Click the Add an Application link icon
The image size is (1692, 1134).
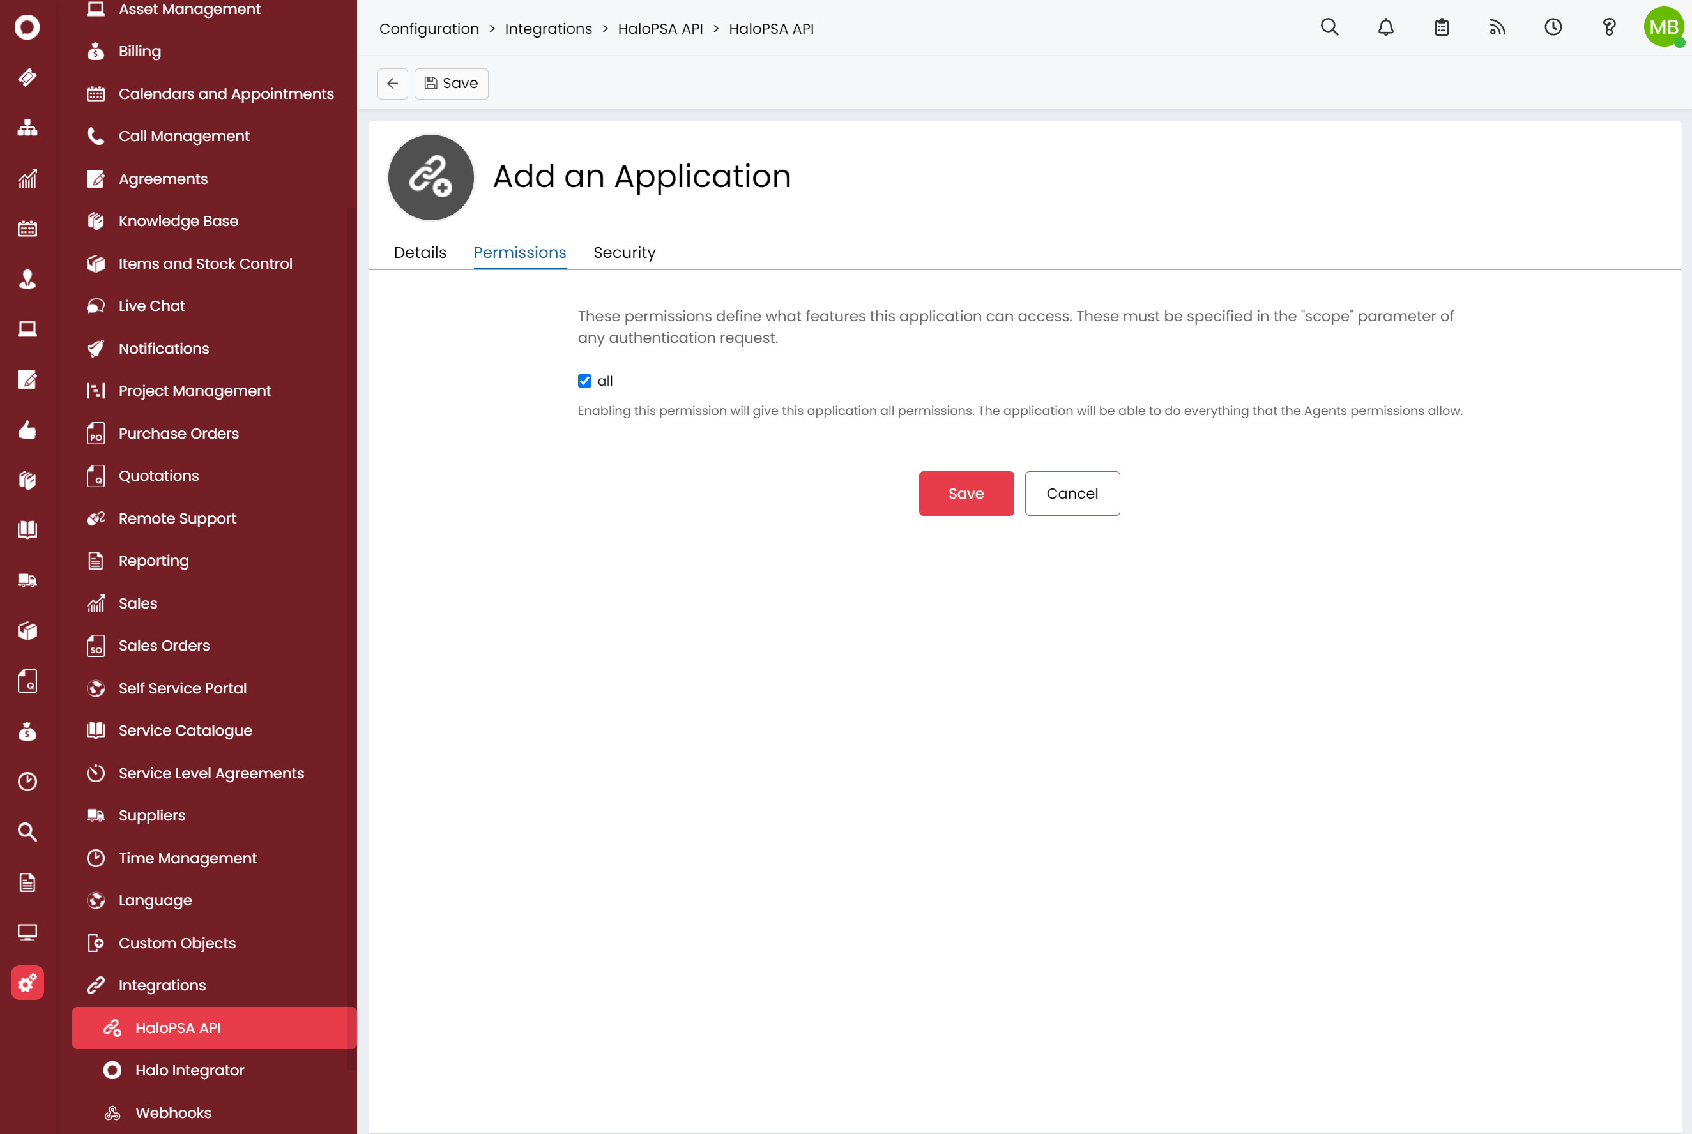click(x=431, y=178)
